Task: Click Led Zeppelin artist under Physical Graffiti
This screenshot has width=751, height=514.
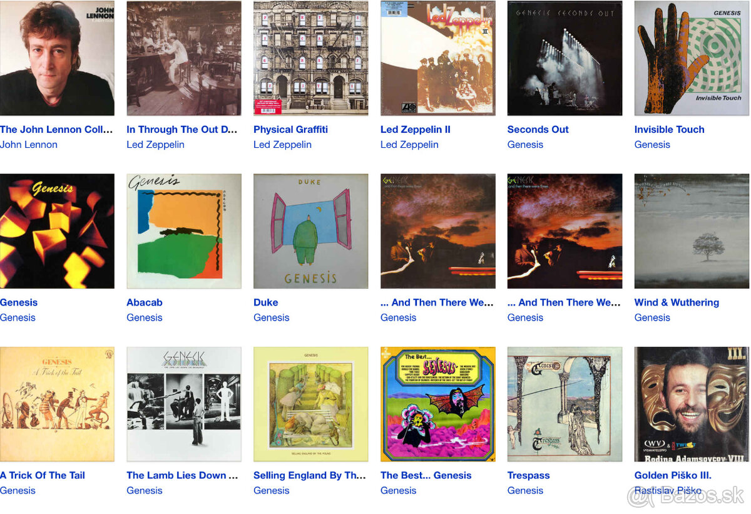Action: [x=282, y=145]
